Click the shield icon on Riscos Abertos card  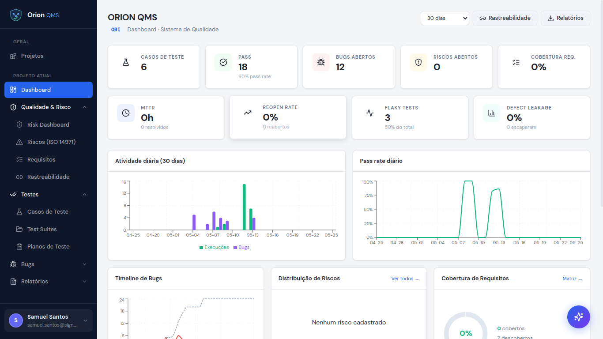[x=418, y=62]
